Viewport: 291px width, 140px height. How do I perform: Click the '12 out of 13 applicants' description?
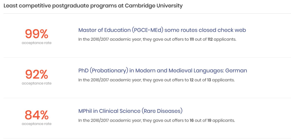[157, 80]
